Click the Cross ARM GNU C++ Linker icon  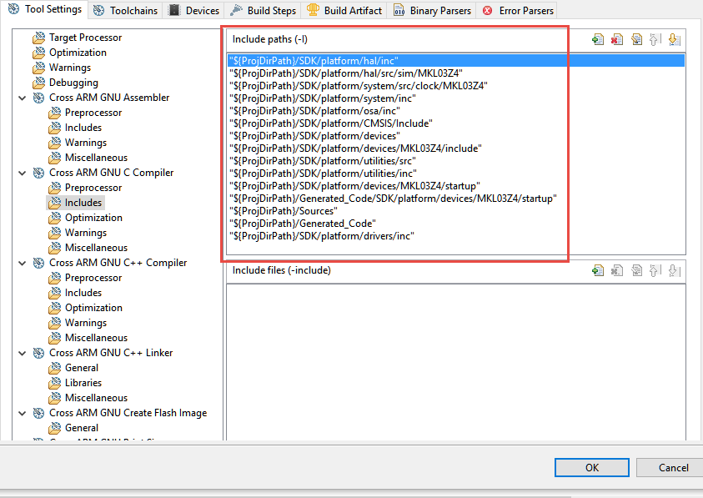39,353
